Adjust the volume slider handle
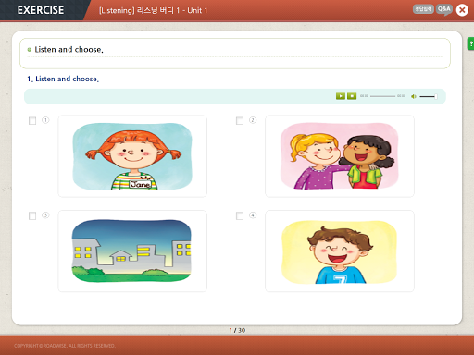The image size is (474, 355). [x=436, y=96]
